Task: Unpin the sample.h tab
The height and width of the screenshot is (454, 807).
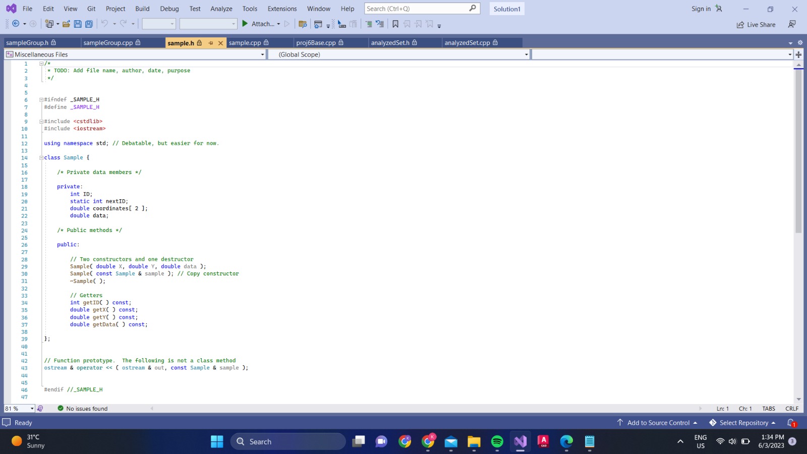Action: 210,43
